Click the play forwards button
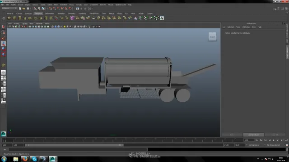This screenshot has width=289, height=162. pyautogui.click(x=274, y=140)
